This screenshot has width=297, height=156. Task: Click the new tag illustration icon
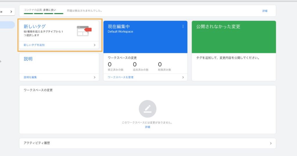pos(84,31)
